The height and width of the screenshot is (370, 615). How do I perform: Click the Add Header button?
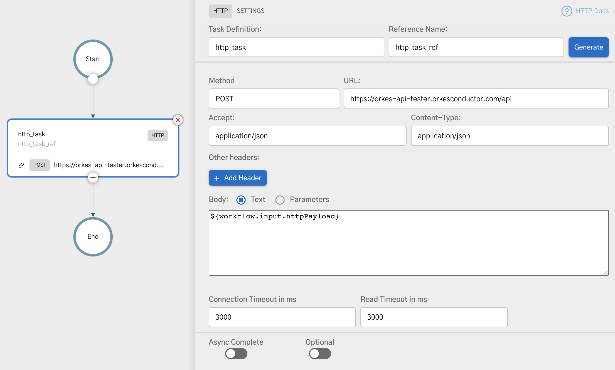click(x=238, y=178)
